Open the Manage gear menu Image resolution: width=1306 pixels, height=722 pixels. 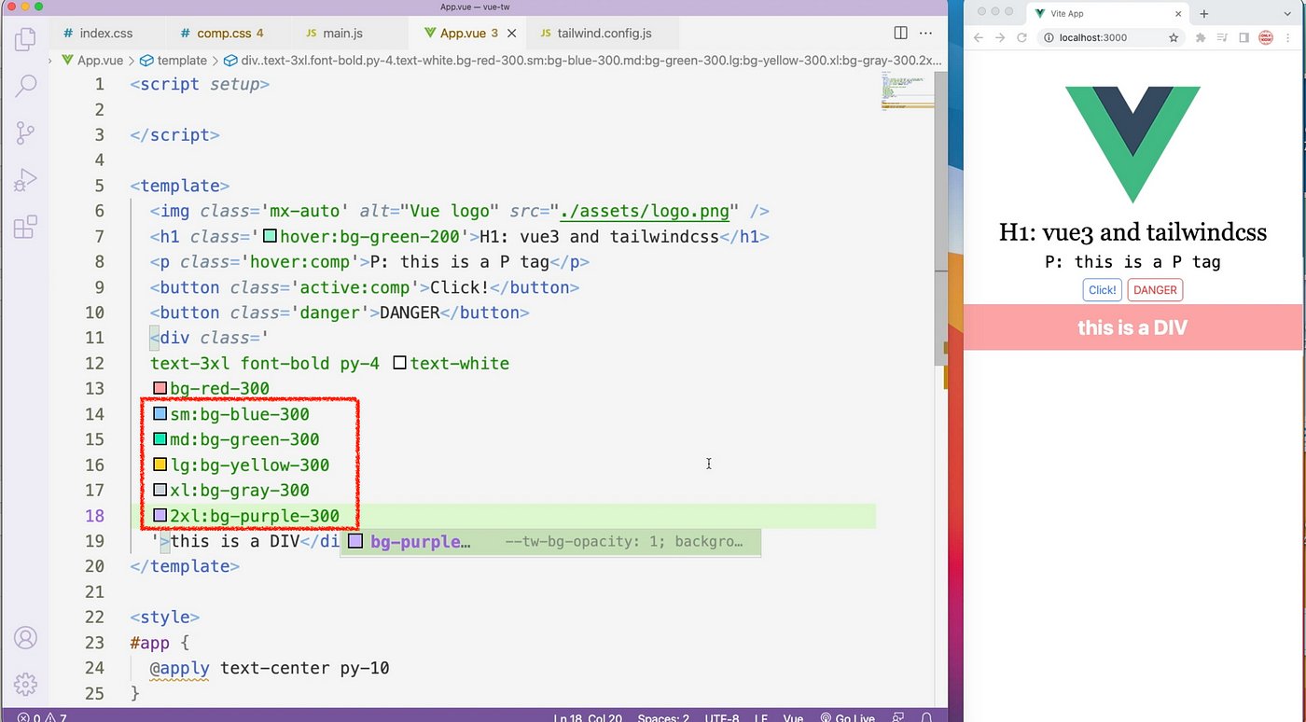point(26,684)
